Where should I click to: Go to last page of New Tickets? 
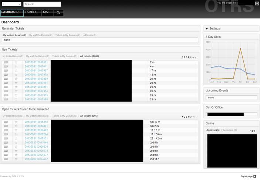tap(195, 57)
